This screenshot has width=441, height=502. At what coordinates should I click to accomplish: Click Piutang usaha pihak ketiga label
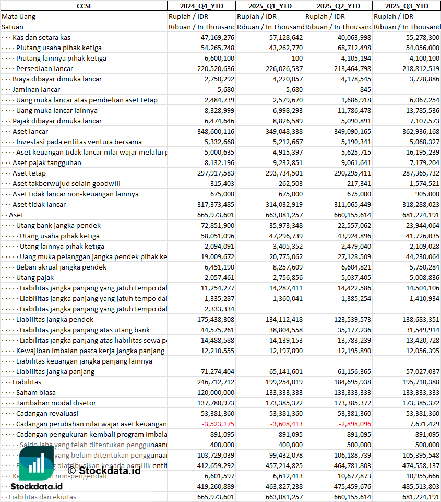coord(59,48)
